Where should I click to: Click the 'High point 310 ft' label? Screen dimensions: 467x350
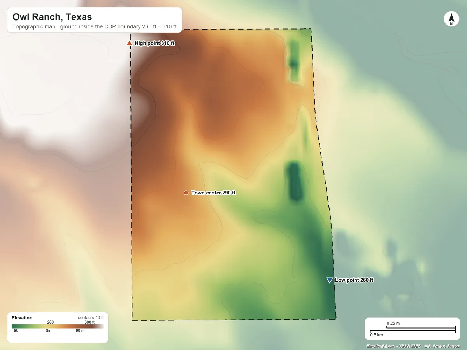point(154,44)
